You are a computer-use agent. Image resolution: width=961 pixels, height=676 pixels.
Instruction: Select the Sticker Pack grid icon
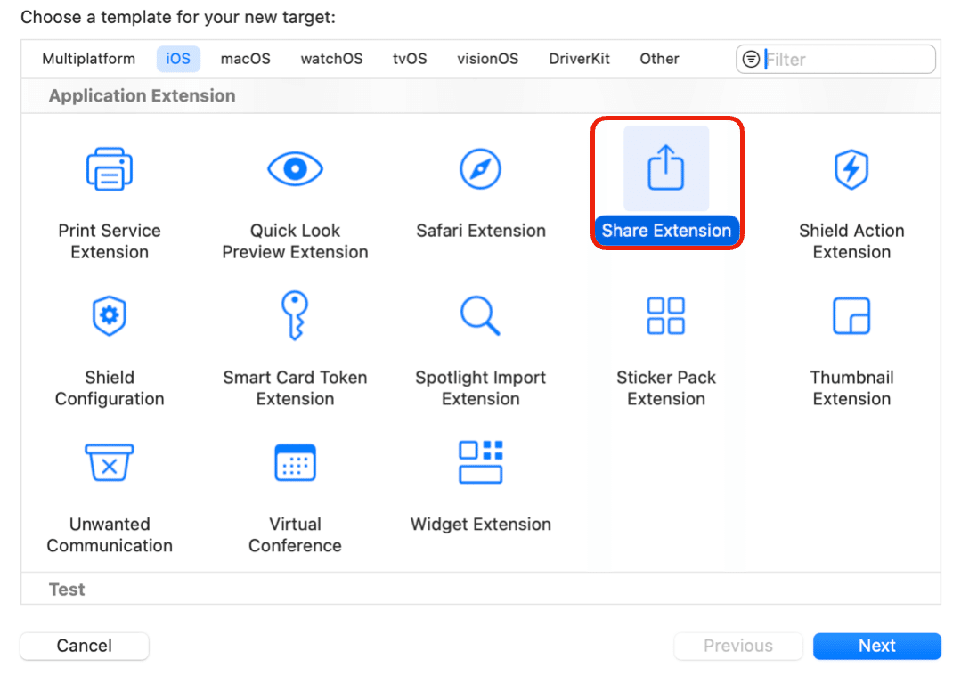666,315
